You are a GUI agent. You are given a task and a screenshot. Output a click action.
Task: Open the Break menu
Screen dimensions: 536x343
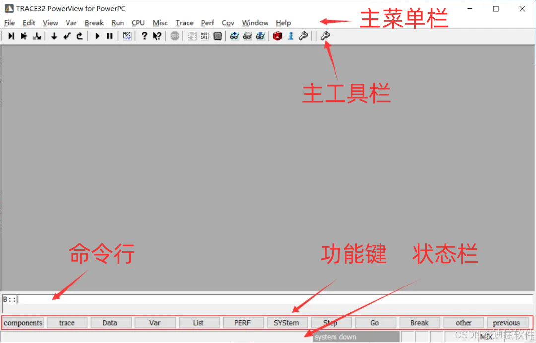[94, 23]
